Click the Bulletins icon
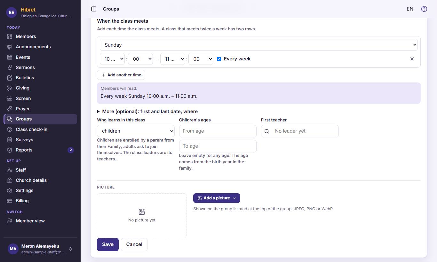The width and height of the screenshot is (437, 262). click(10, 78)
